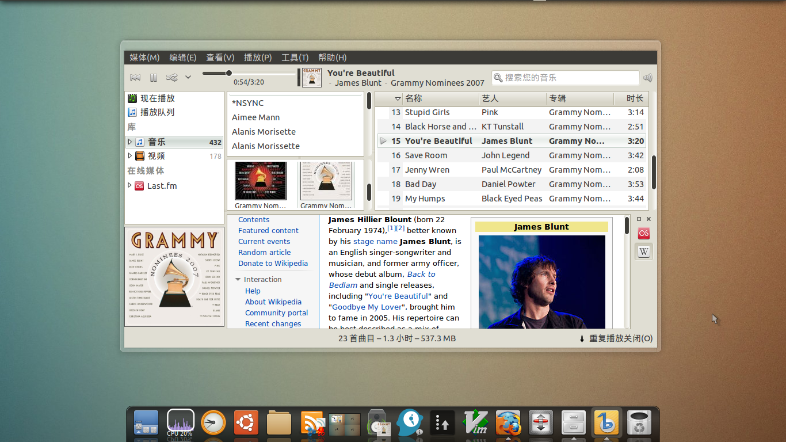Screen dimensions: 786x442
Task: Expand the 音乐 library node
Action: (x=130, y=142)
